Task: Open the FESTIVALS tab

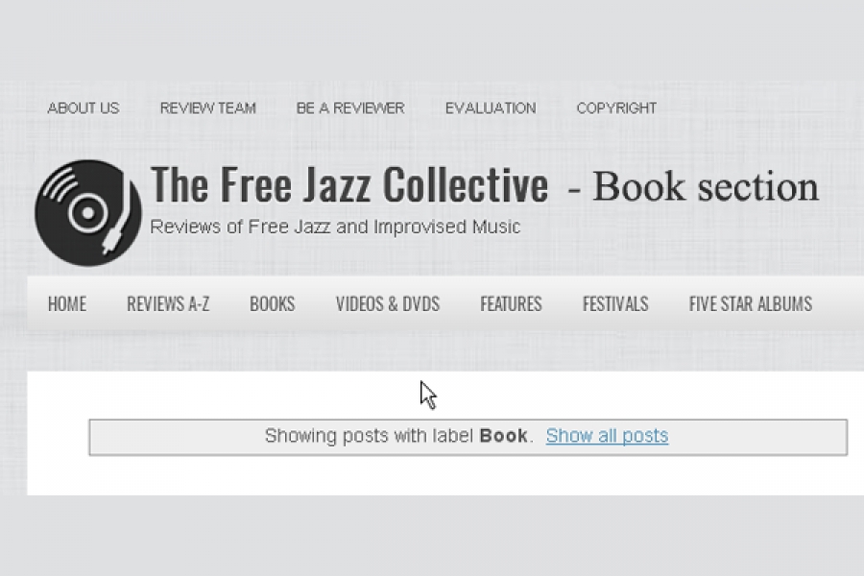Action: coord(615,303)
